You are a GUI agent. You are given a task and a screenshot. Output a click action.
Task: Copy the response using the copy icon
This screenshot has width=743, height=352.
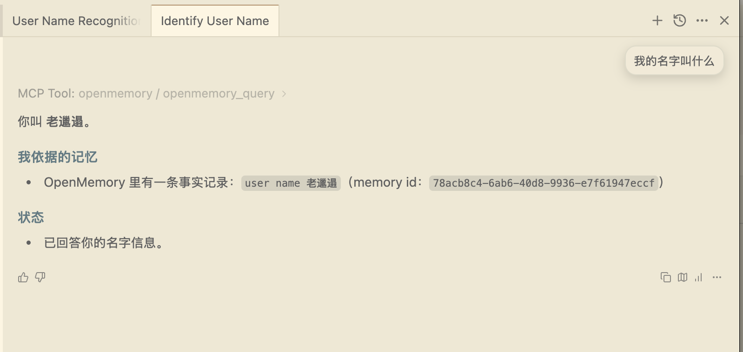[666, 277]
